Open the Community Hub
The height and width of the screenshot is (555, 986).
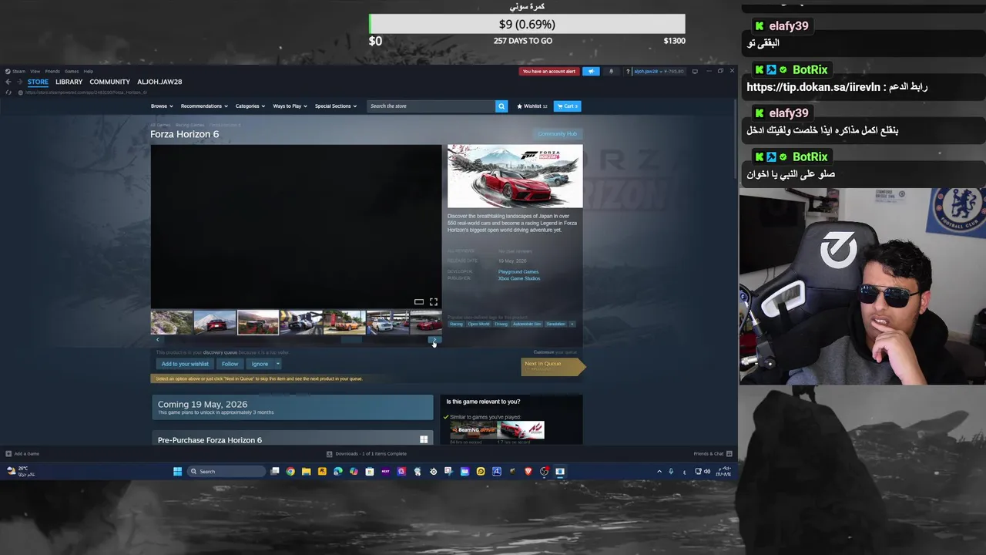pyautogui.click(x=557, y=134)
